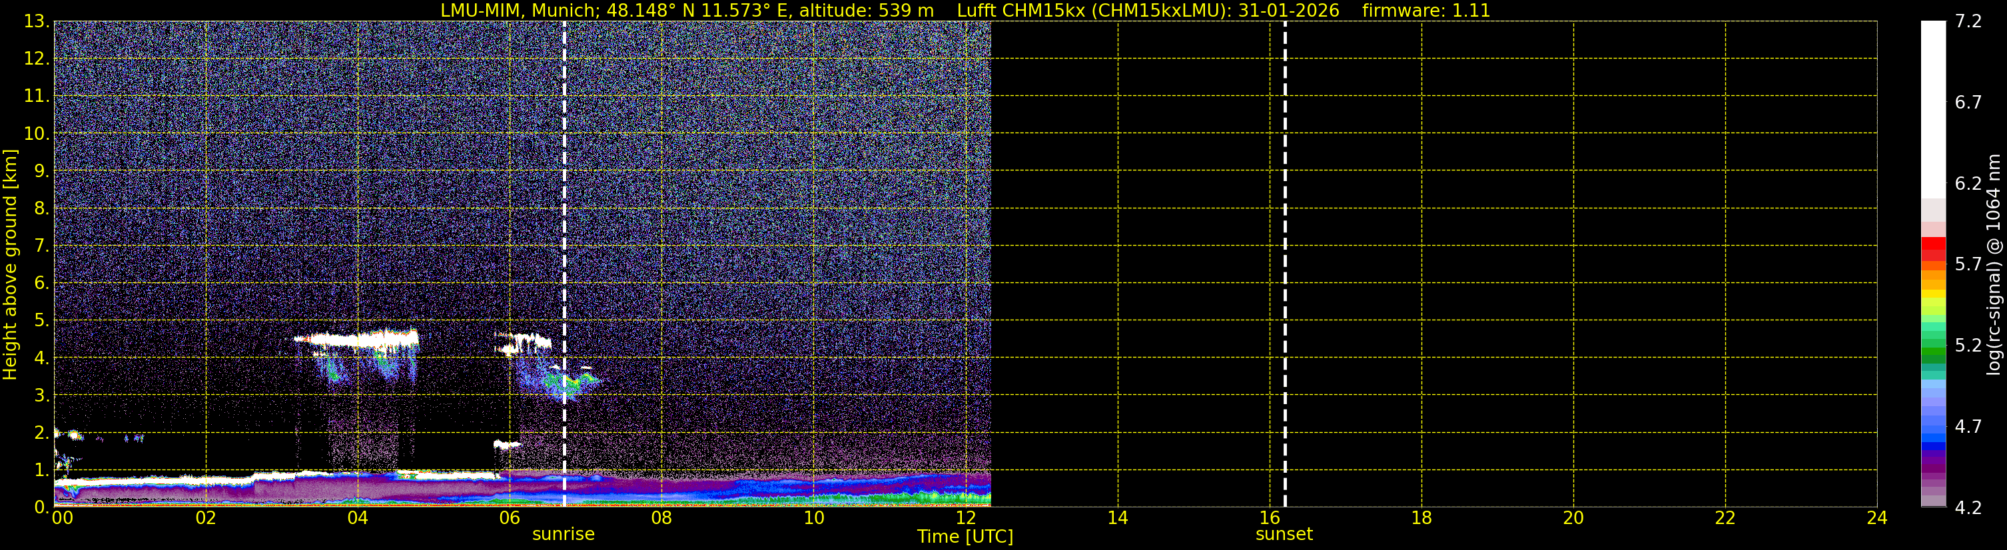2007x550 pixels.
Task: Click the colorbar value '5.2'
Action: pyautogui.click(x=1968, y=345)
